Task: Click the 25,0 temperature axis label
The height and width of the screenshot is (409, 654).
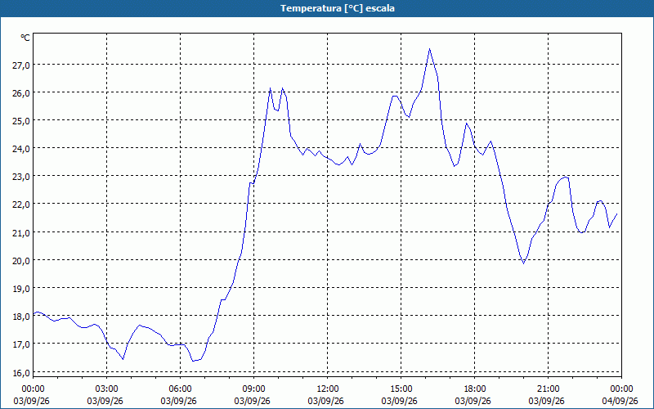Action: click(x=21, y=120)
